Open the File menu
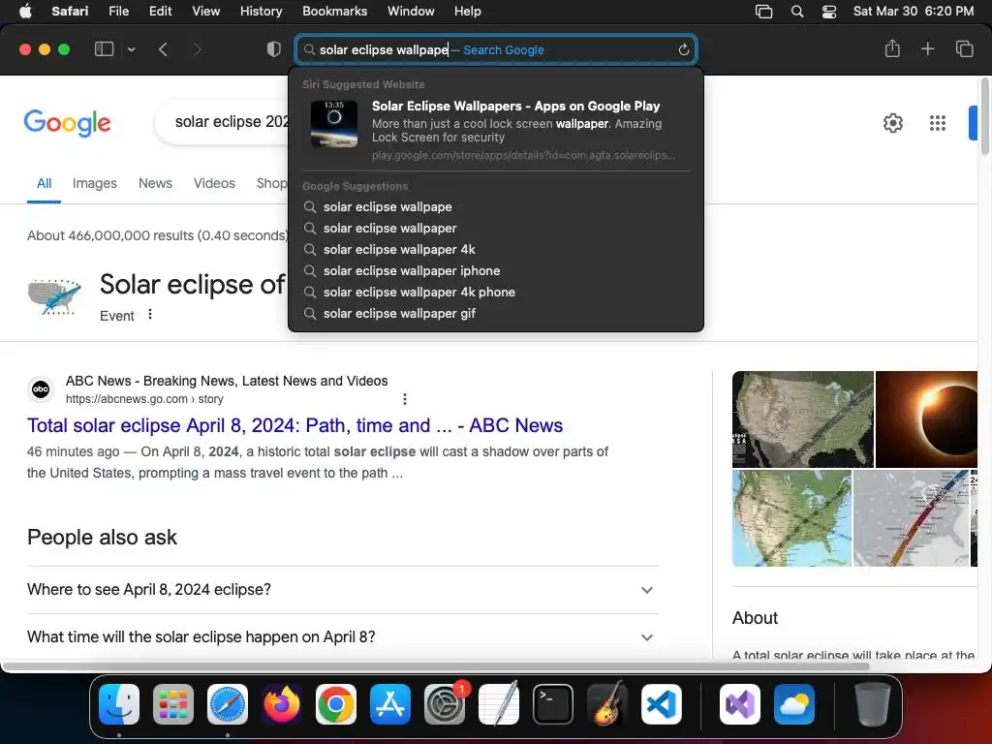The width and height of the screenshot is (992, 744). click(x=118, y=11)
